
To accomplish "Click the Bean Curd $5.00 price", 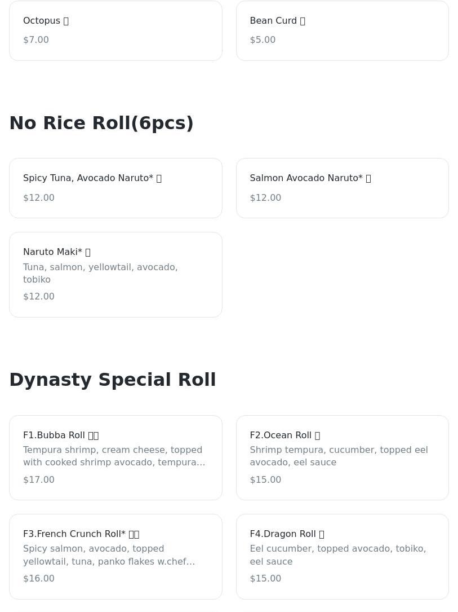I will (263, 39).
